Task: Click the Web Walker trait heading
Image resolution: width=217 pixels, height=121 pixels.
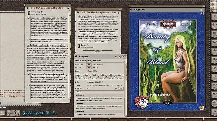Action: 80,111
